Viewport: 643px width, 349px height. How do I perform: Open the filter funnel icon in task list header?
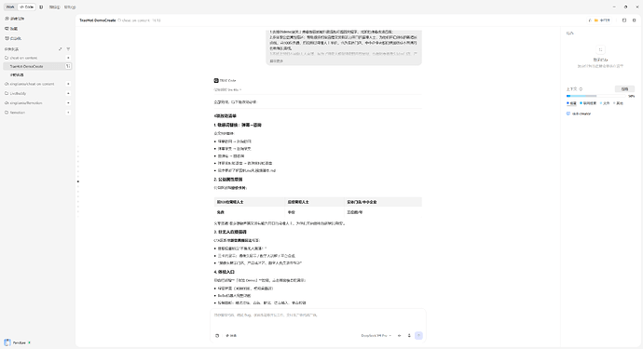click(x=68, y=48)
